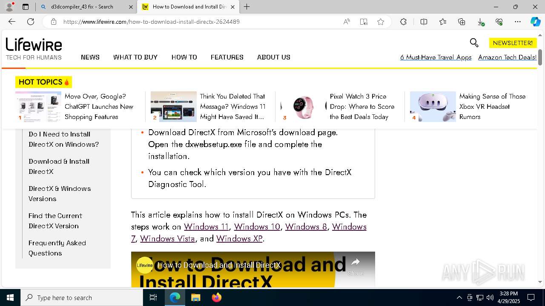Jump to Do I Need to Install DirectX

(x=63, y=139)
